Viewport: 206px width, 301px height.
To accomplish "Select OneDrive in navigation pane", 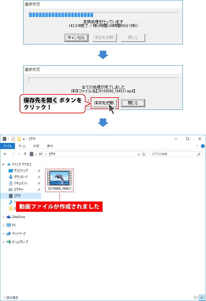I will point(18,217).
